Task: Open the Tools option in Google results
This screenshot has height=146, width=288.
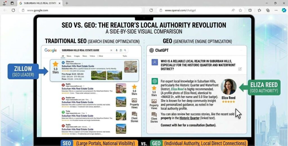Action: 125,56
